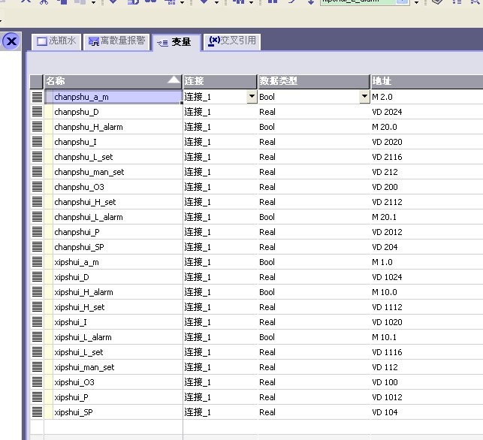
Task: Select the tag name chanpshu_man_set
Action: coord(89,172)
